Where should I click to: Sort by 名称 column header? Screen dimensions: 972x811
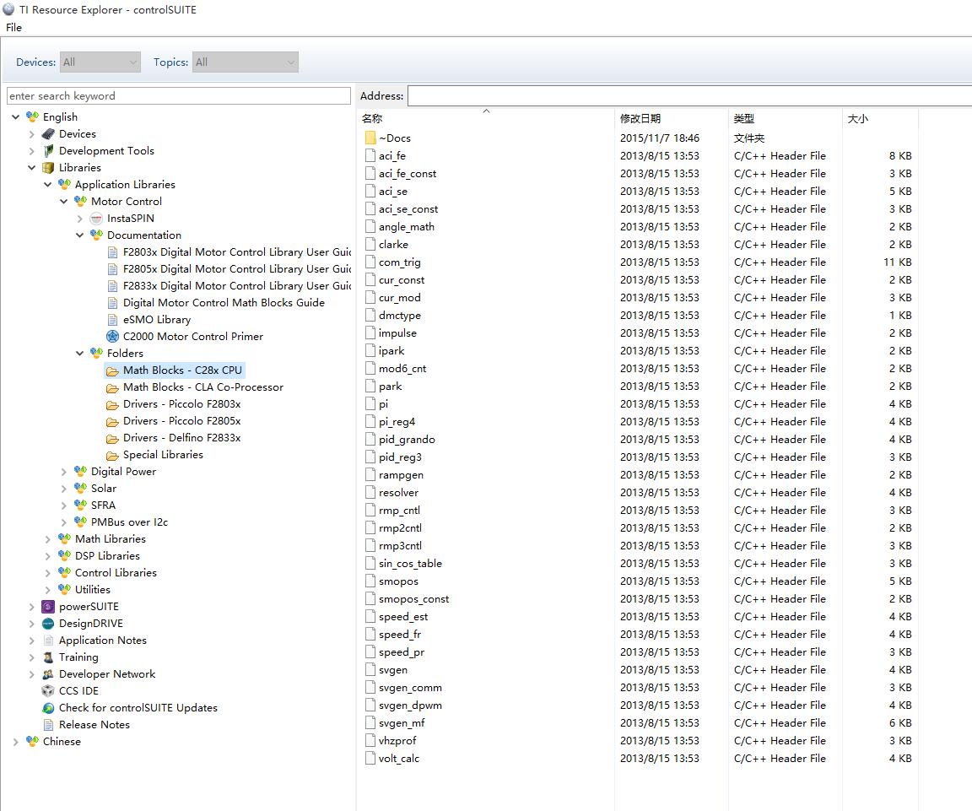[x=486, y=118]
